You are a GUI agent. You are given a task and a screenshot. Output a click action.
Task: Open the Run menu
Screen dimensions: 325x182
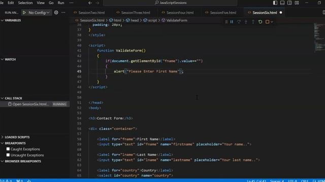click(x=61, y=3)
